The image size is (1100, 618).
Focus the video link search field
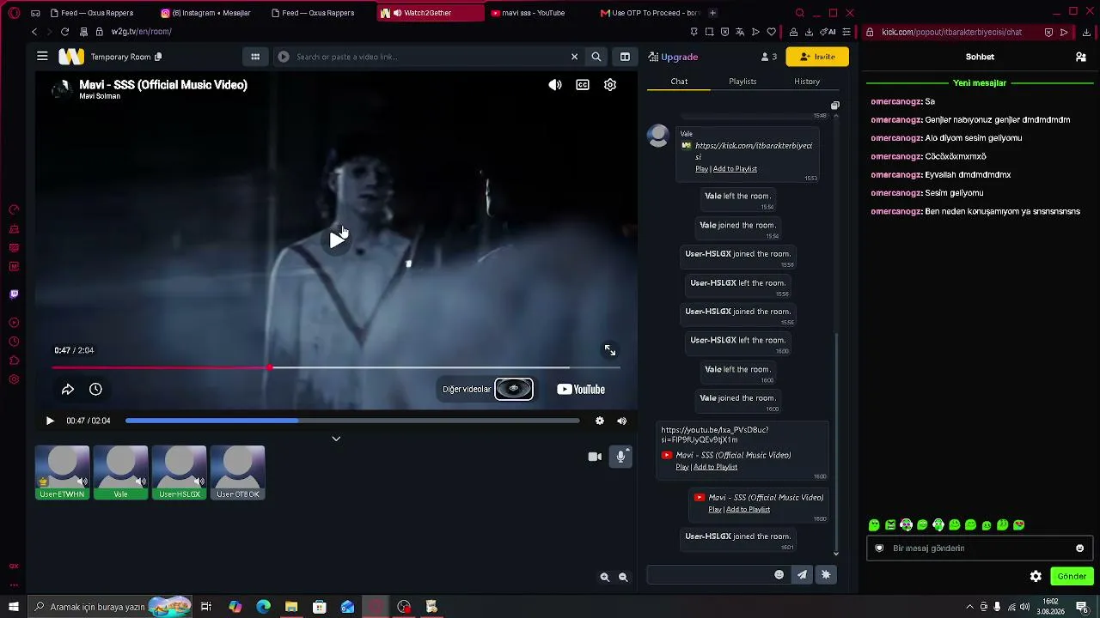[430, 57]
